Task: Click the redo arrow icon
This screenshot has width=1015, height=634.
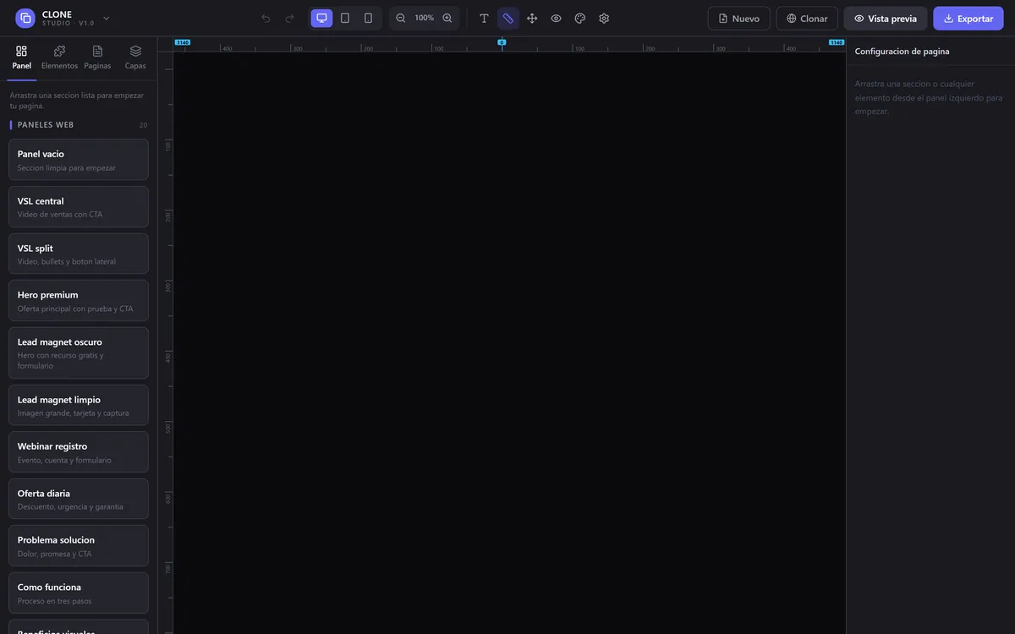Action: [x=289, y=19]
